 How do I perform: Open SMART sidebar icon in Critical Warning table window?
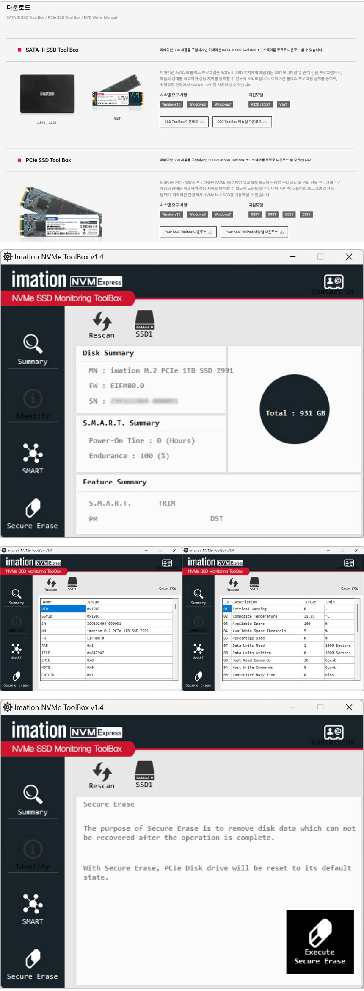point(199,649)
